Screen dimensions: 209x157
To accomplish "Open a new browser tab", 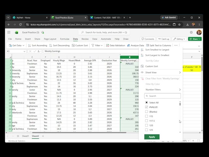I will (x=130, y=18).
